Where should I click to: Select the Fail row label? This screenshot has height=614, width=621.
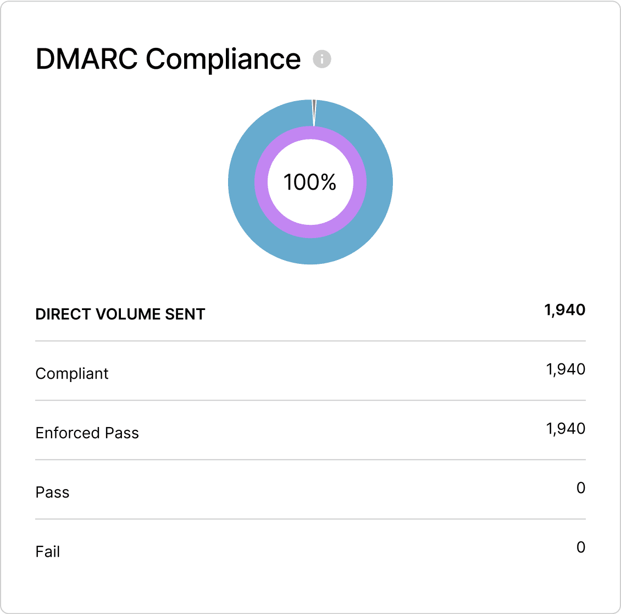[48, 552]
